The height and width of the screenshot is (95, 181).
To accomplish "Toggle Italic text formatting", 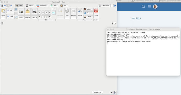I will [43, 17].
